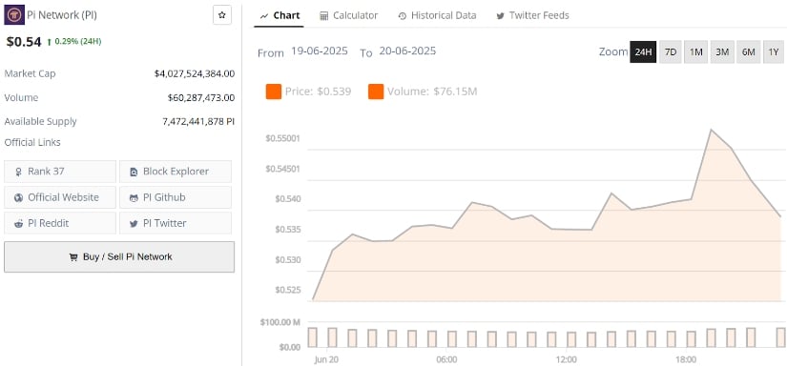
Task: Click Buy / Sell Pi Network button
Action: 119,256
